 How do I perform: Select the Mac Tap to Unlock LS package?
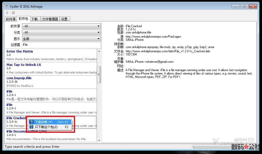pyautogui.click(x=51, y=69)
